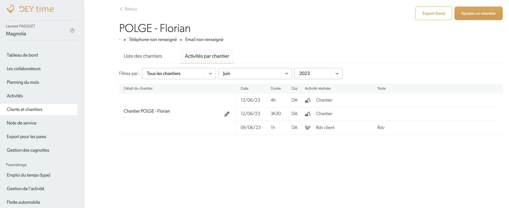Click the Rdv client activity text

tap(325, 128)
